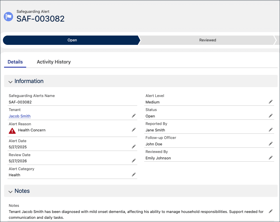This screenshot has height=222, width=280.
Task: Edit the Follow-up Officer field
Action: click(x=271, y=144)
